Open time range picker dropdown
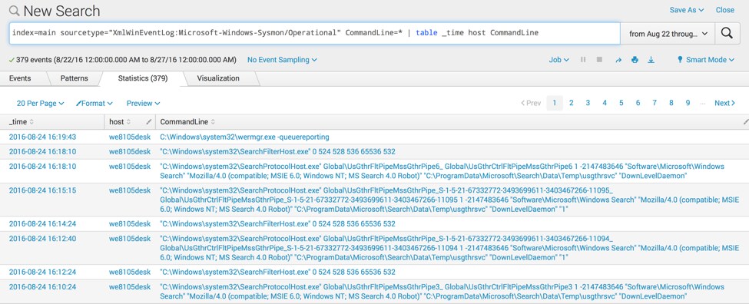Image resolution: width=749 pixels, height=304 pixels. point(668,34)
